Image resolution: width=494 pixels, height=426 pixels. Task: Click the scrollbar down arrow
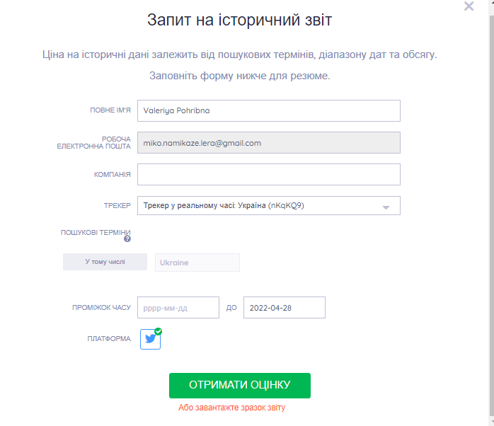491,421
